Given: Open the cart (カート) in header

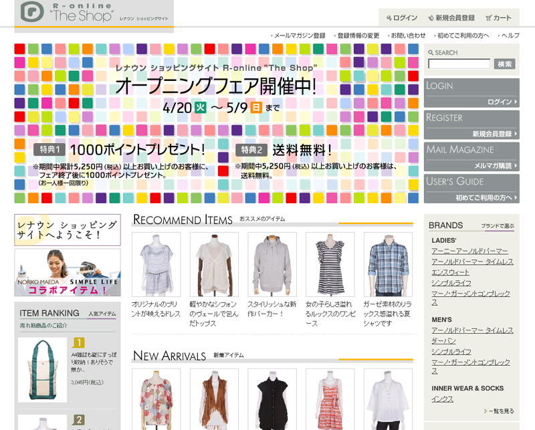Looking at the screenshot, I should 499,18.
